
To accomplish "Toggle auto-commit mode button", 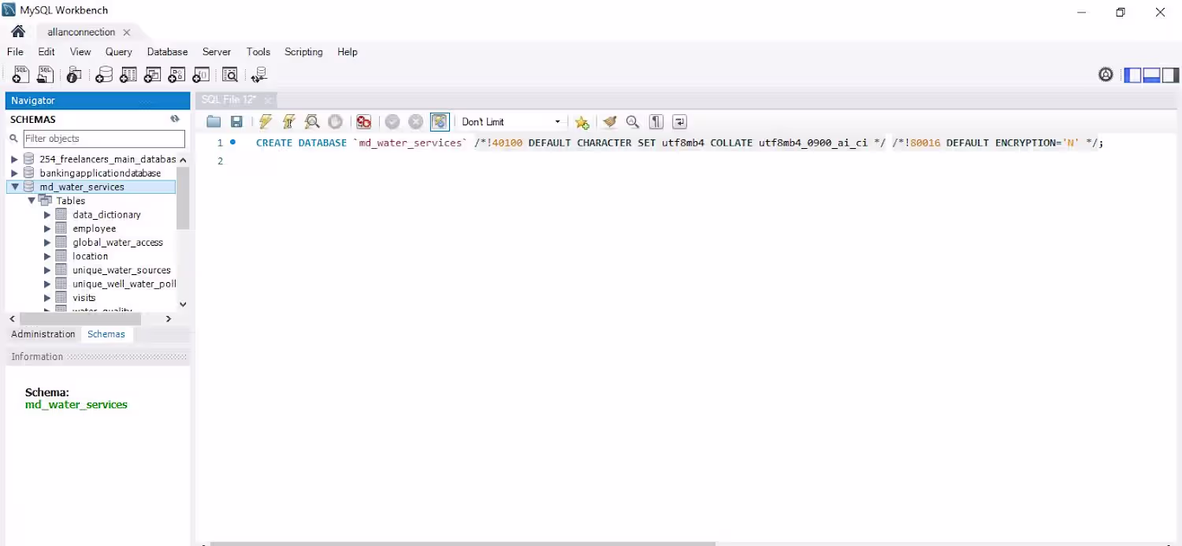I will pos(440,121).
